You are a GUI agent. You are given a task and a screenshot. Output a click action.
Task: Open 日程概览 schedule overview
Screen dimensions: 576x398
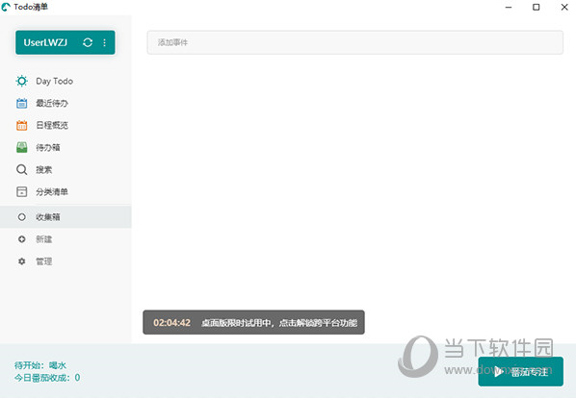pyautogui.click(x=52, y=125)
